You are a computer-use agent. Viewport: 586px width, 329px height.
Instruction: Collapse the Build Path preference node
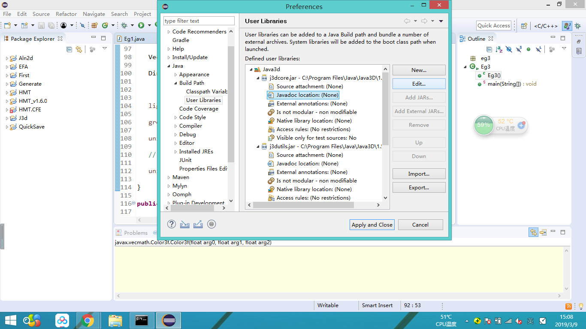(x=175, y=83)
